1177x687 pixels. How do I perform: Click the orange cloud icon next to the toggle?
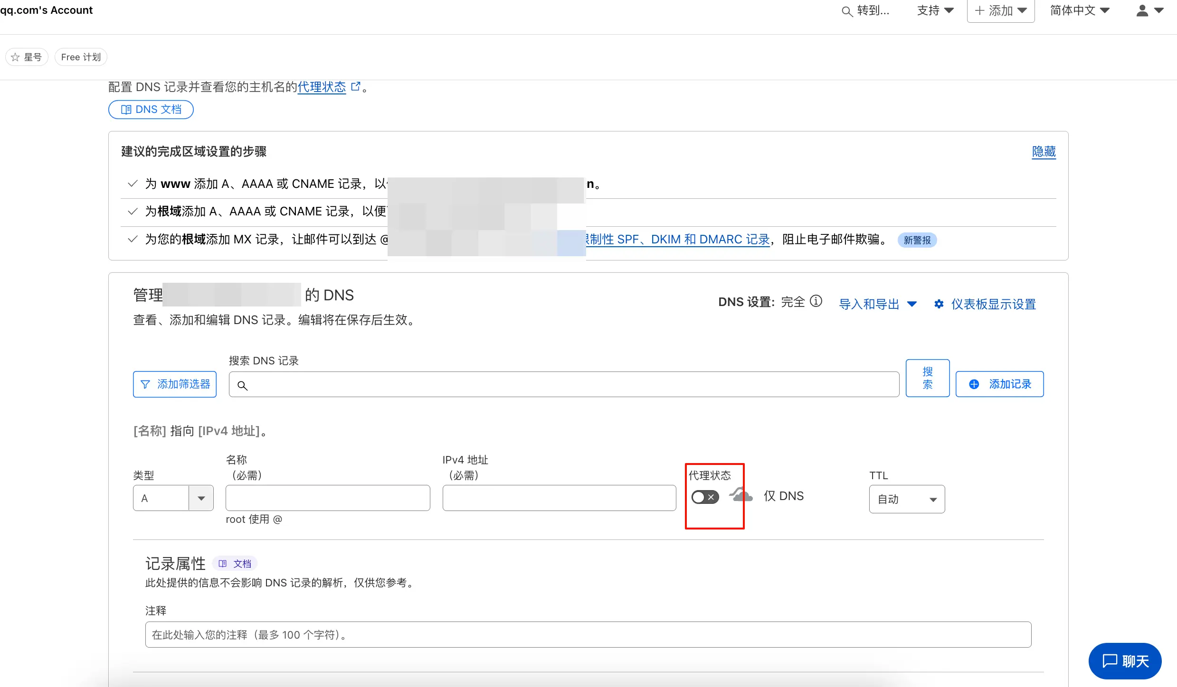tap(741, 496)
